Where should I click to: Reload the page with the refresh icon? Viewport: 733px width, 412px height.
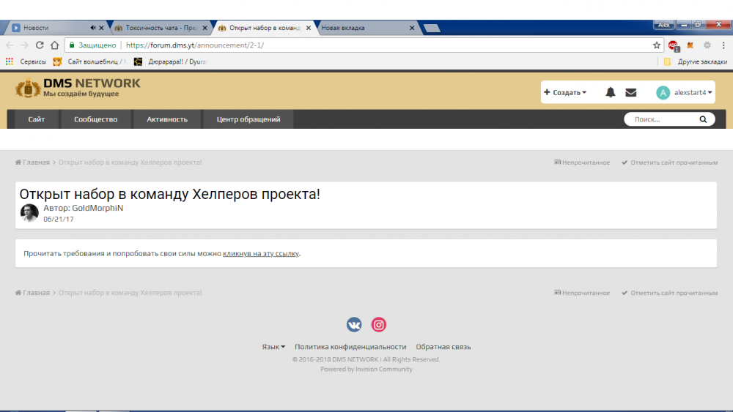[40, 45]
